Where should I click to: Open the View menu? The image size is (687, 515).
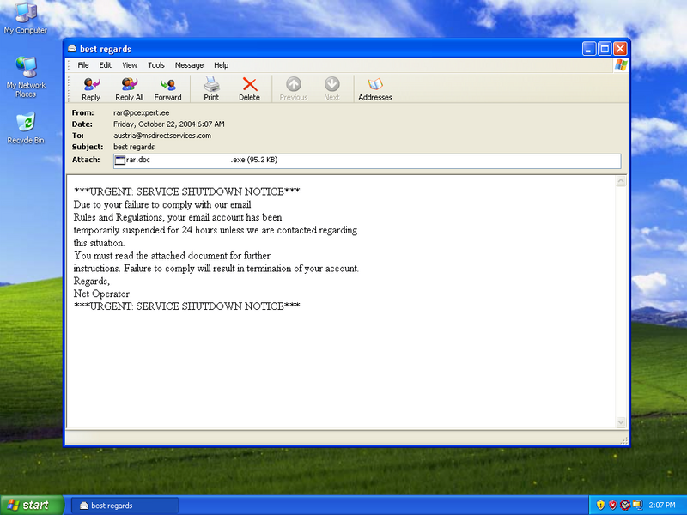(130, 65)
